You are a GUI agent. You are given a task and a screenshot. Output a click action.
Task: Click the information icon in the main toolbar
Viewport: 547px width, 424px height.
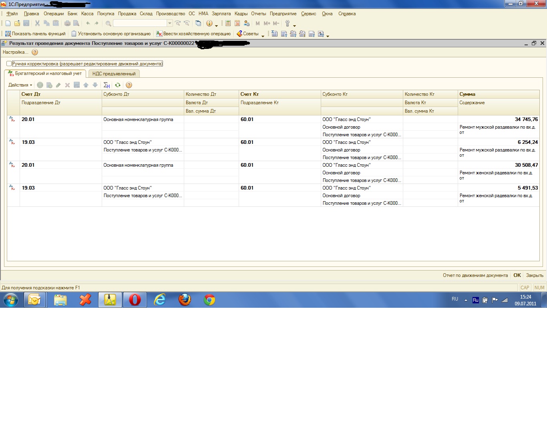coord(209,23)
